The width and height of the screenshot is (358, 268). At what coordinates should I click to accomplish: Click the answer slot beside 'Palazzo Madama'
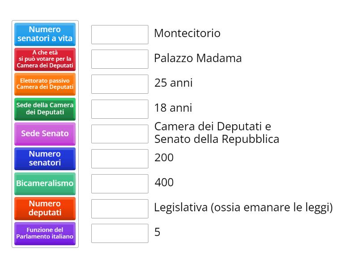pyautogui.click(x=119, y=59)
